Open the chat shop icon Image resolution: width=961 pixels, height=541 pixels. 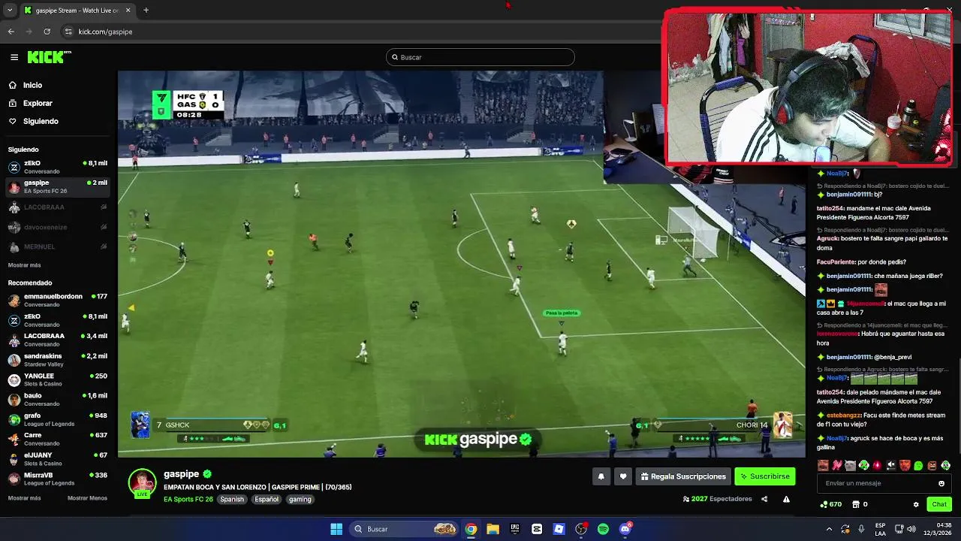coord(856,504)
